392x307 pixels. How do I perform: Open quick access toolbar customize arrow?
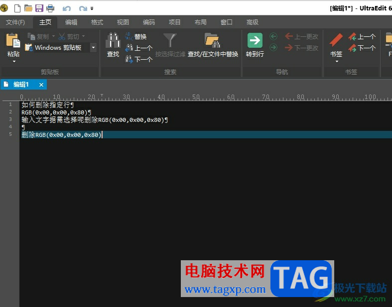pos(92,9)
